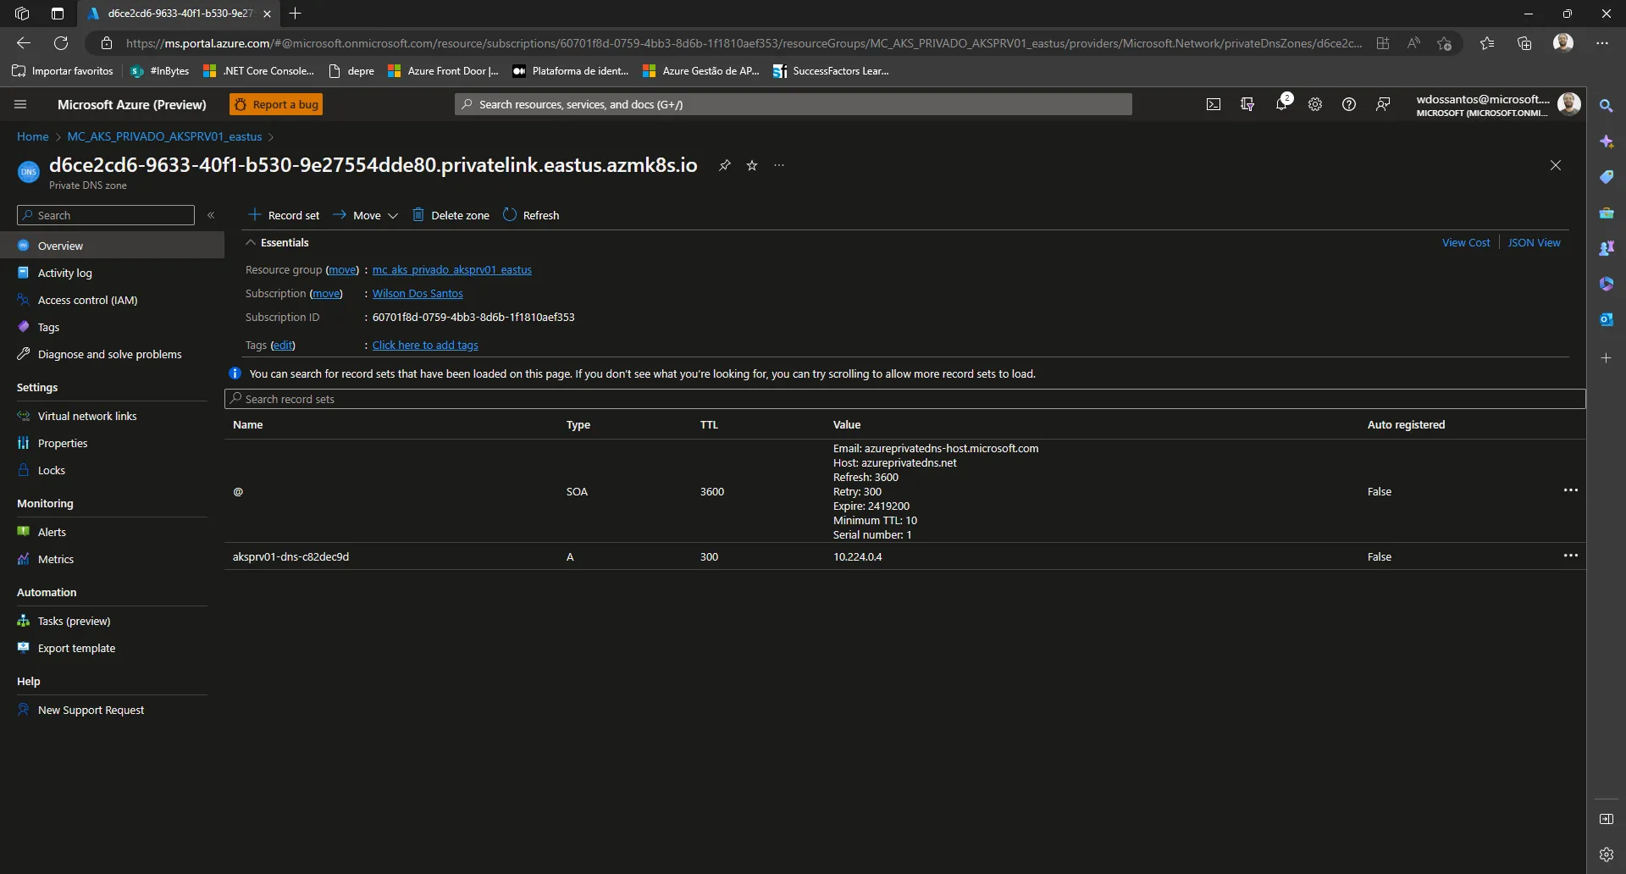Viewport: 1626px width, 874px height.
Task: Click here to add tags link
Action: (x=425, y=345)
